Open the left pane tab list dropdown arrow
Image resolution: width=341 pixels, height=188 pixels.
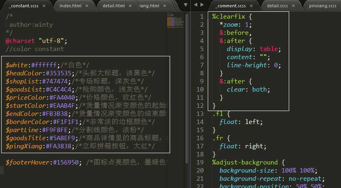click(x=185, y=5)
